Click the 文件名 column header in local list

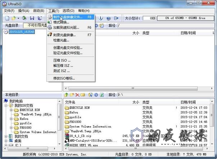(x=70, y=102)
